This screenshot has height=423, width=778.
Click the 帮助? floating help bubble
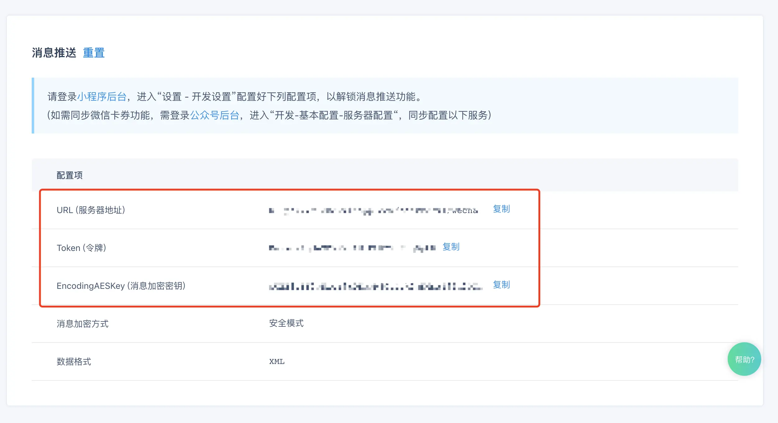744,359
